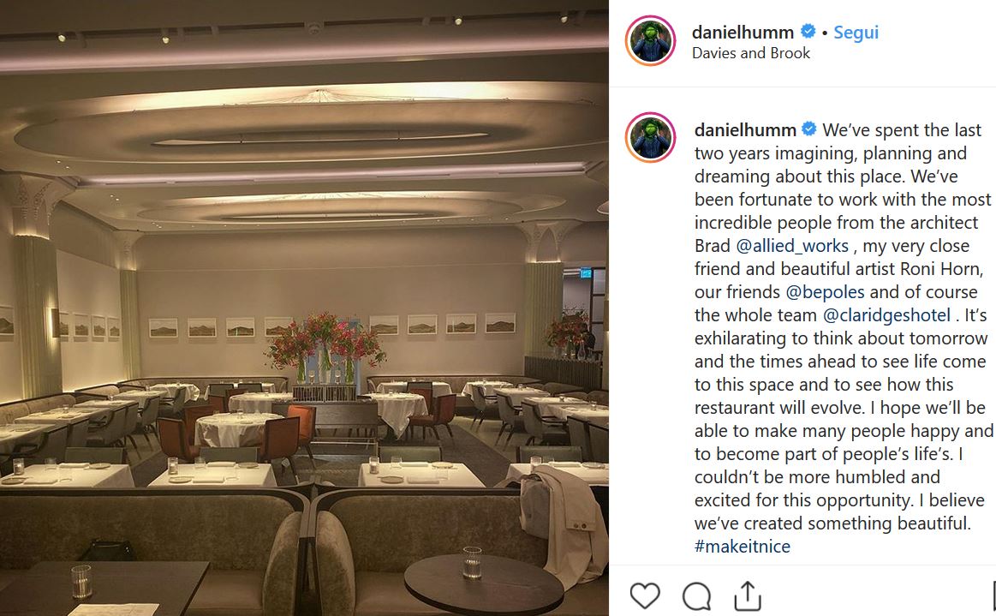Viewport: 996px width, 616px height.
Task: Click the danielhumm header profile picture
Action: pyautogui.click(x=650, y=40)
